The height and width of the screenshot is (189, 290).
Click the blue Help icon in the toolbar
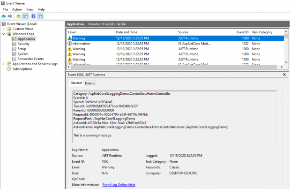coord(33,16)
